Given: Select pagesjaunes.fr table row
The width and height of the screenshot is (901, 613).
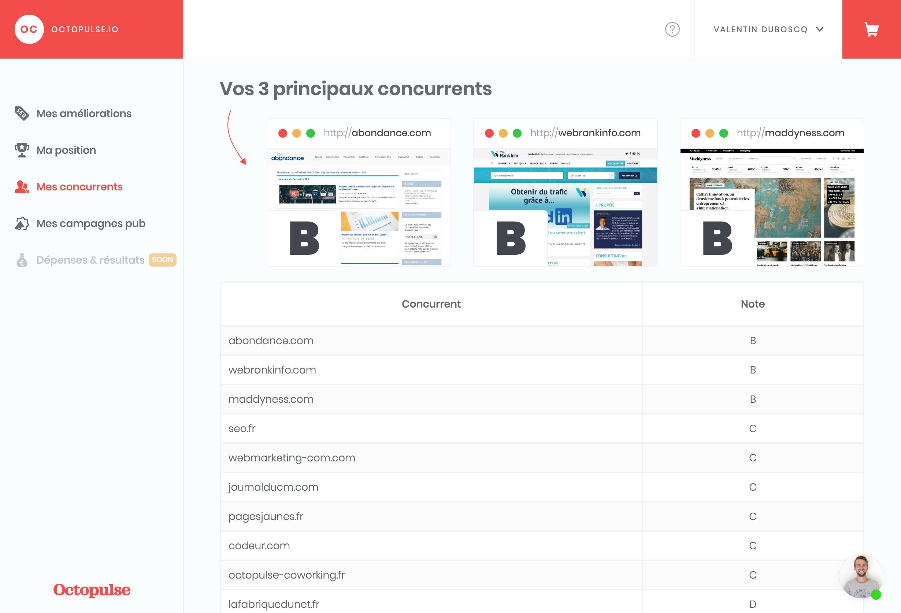Looking at the screenshot, I should coord(542,516).
